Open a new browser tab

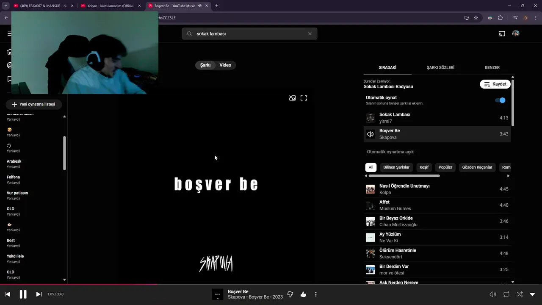[x=217, y=6]
